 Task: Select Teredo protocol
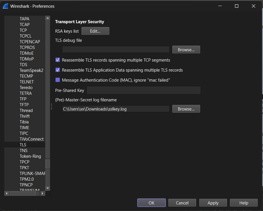pyautogui.click(x=26, y=88)
